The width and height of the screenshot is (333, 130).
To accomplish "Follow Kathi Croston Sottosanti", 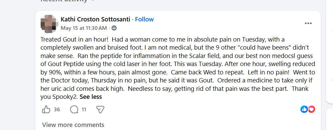I will (x=144, y=19).
